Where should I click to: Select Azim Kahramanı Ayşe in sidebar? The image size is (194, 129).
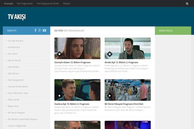pyautogui.click(x=18, y=93)
